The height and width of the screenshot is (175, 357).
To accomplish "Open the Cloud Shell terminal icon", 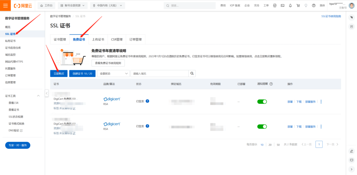I will coord(282,6).
